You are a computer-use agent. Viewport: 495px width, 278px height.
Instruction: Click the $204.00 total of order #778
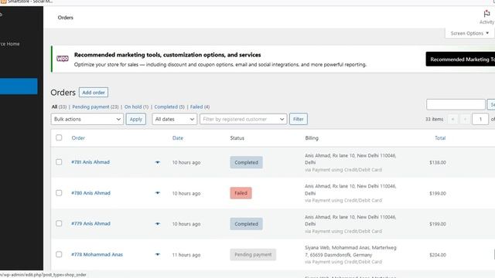pos(438,255)
